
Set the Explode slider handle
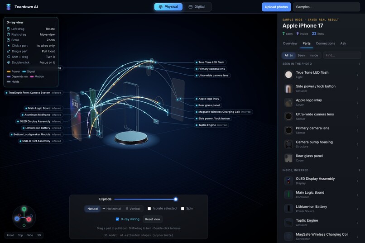pos(176,199)
